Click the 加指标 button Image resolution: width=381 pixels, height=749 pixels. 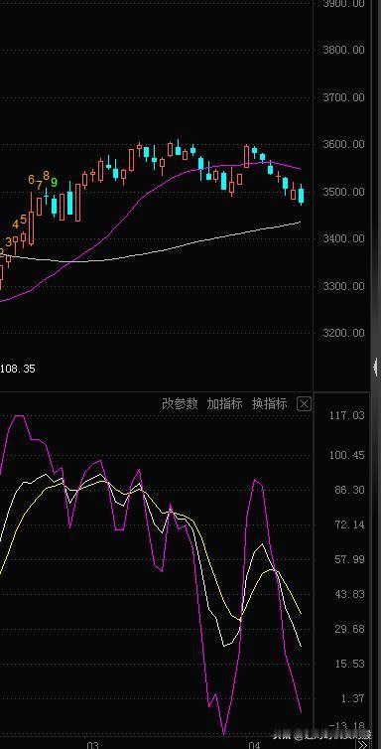pyautogui.click(x=224, y=404)
